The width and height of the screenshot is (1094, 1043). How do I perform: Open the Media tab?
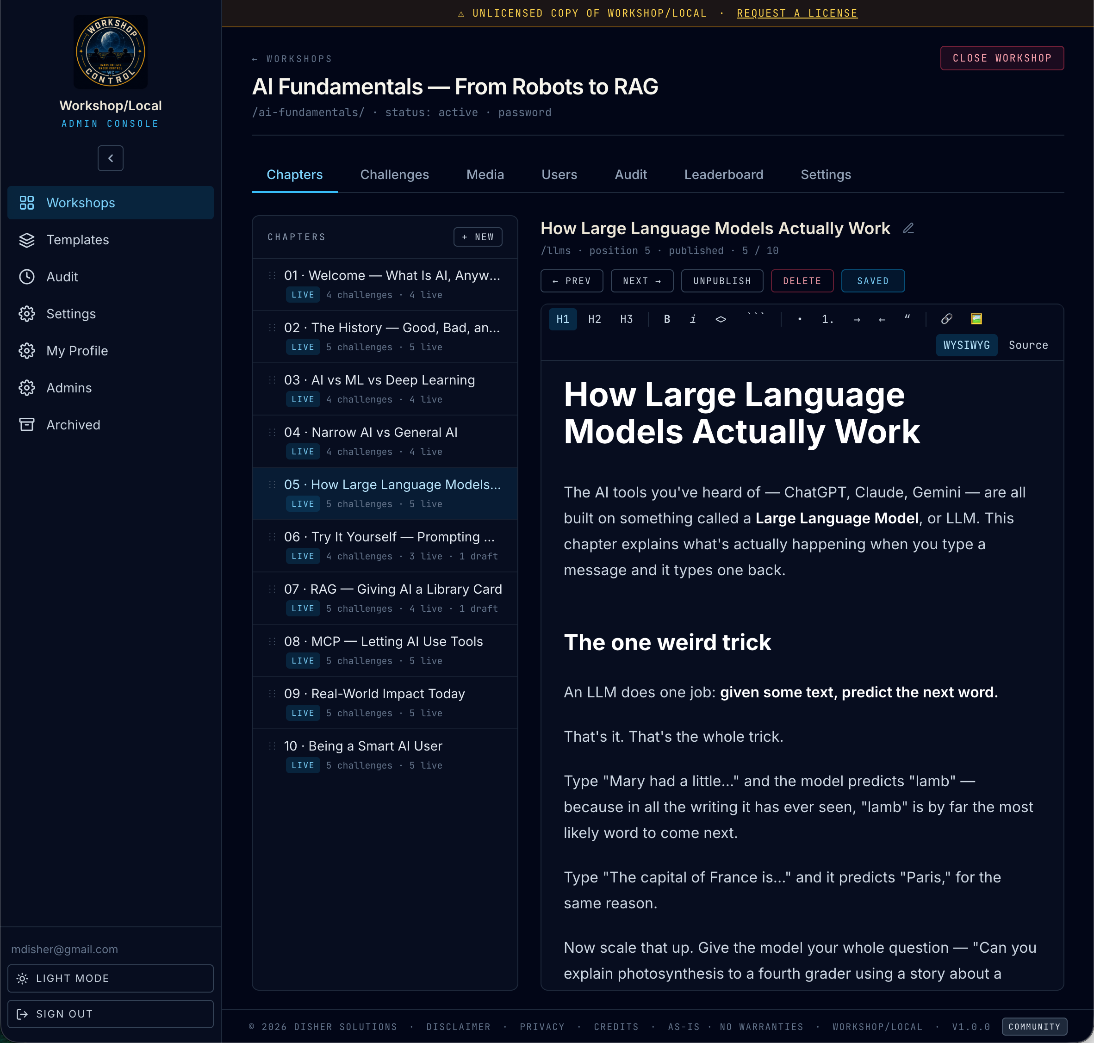(x=485, y=174)
